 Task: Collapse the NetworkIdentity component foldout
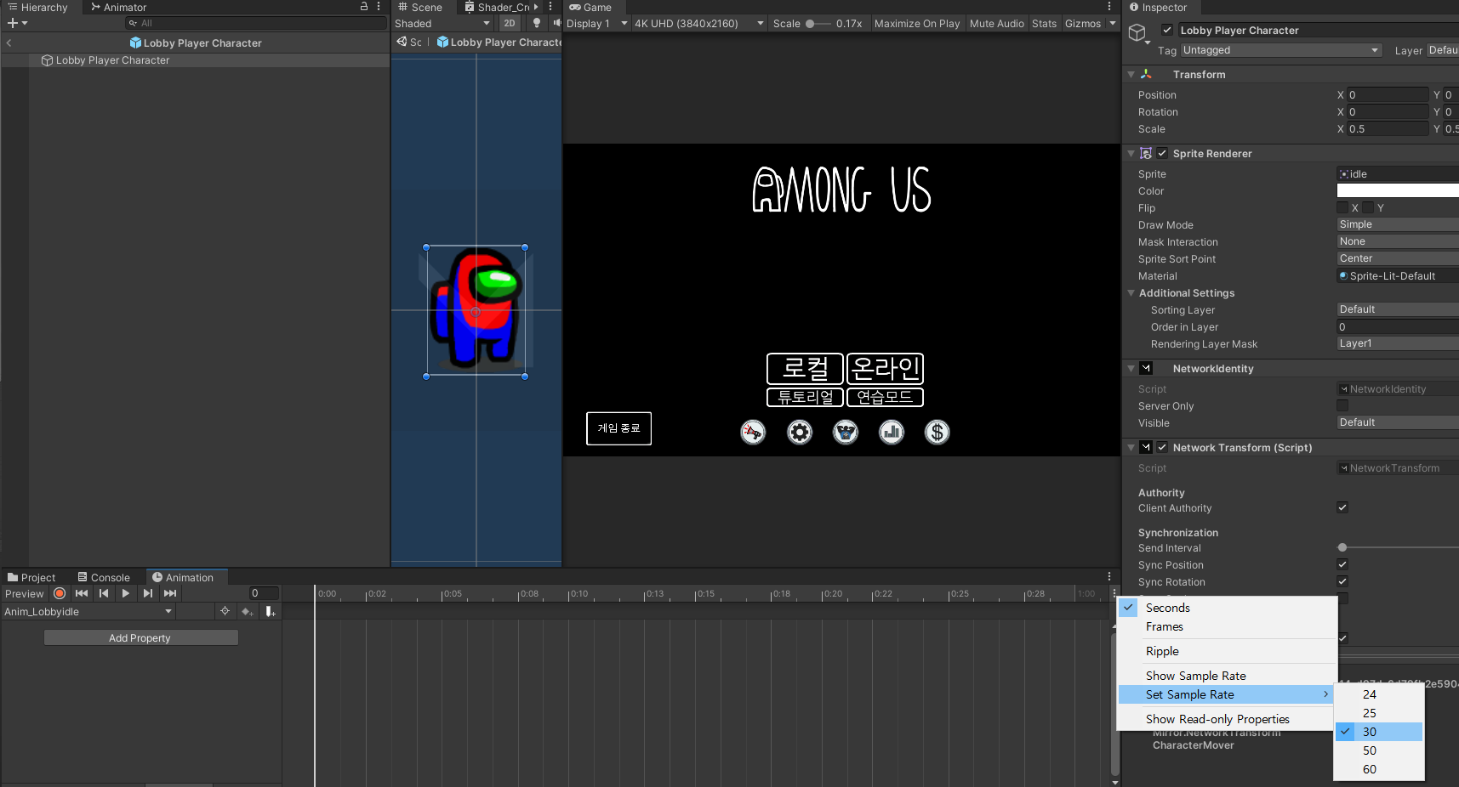click(x=1131, y=369)
